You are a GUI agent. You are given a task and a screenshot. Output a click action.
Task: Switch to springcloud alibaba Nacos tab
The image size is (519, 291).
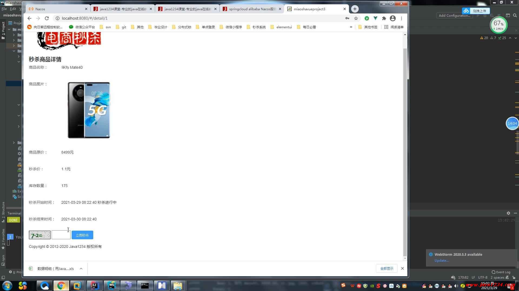pos(252,9)
